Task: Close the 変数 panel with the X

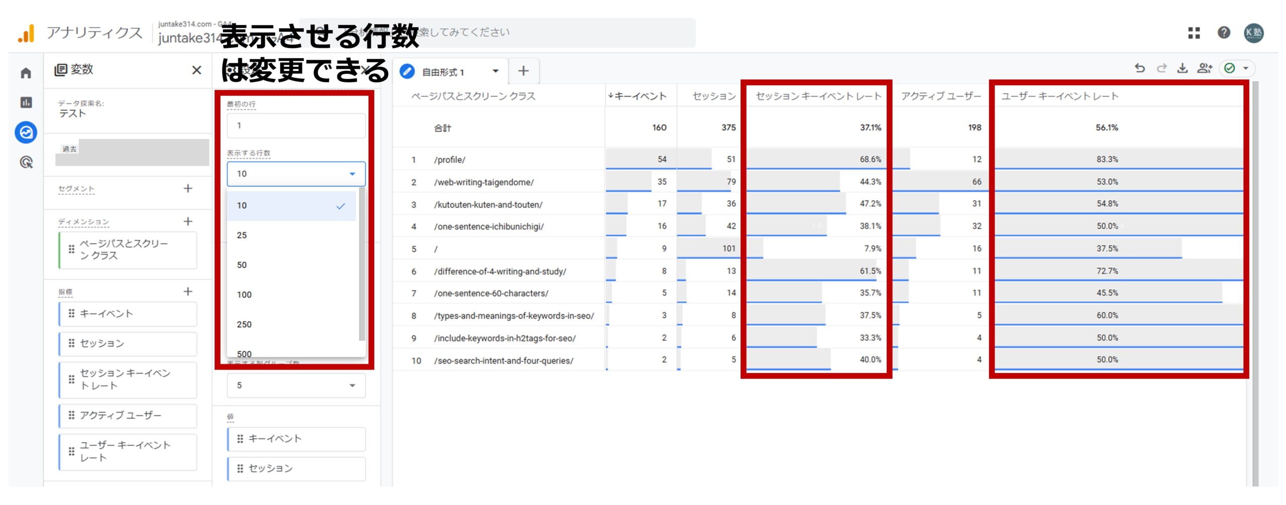Action: click(196, 70)
